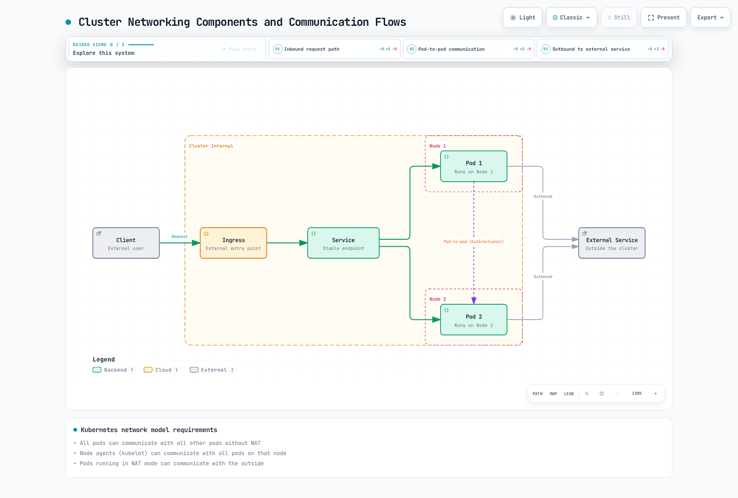Viewport: 738px width, 498px height.
Task: Click the zoom in plus button
Action: tap(655, 394)
